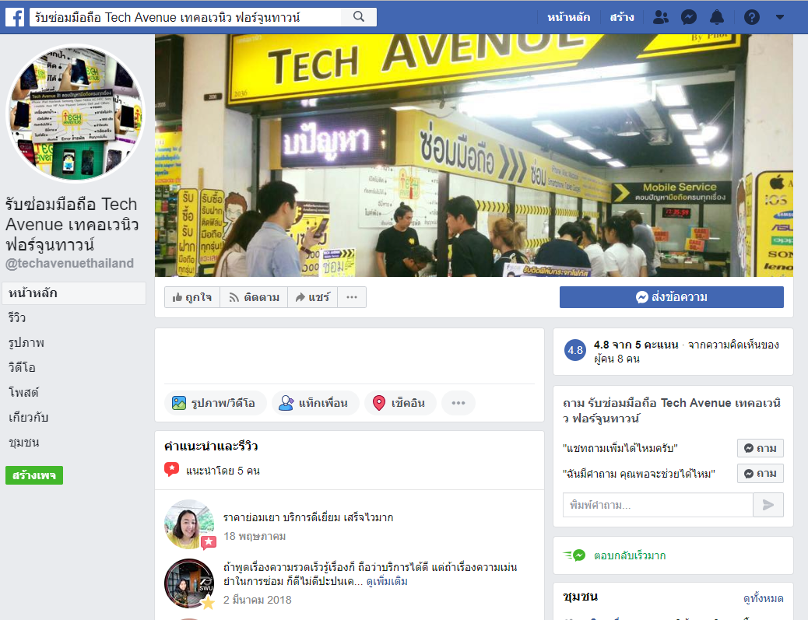The height and width of the screenshot is (620, 808).
Task: Click the แท็กเพื่อน tag friends button
Action: click(315, 403)
